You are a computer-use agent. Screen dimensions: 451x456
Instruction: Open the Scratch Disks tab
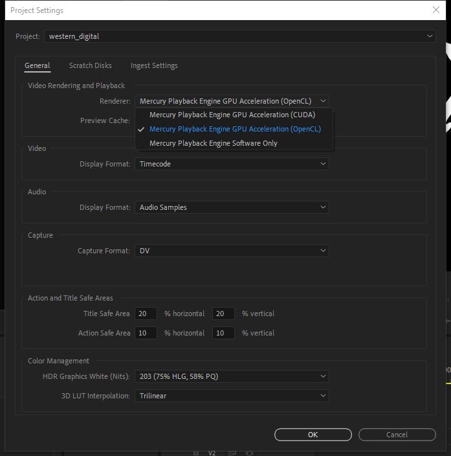[x=91, y=65]
